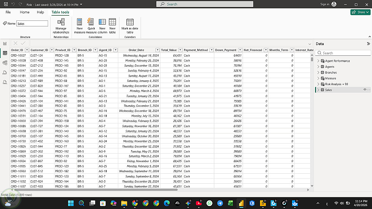The height and width of the screenshot is (209, 372).
Task: Open Order_ID column filter dropdown
Action: [x=27, y=50]
